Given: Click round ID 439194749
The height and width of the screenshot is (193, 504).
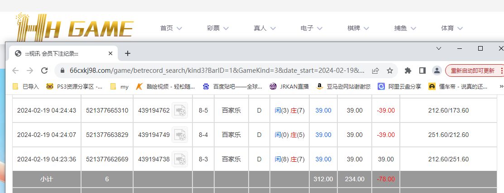Looking at the screenshot, I should [154, 135].
